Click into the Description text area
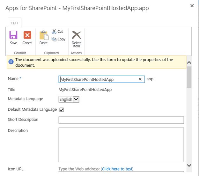Screen dimensions: 199x176 click(x=121, y=145)
